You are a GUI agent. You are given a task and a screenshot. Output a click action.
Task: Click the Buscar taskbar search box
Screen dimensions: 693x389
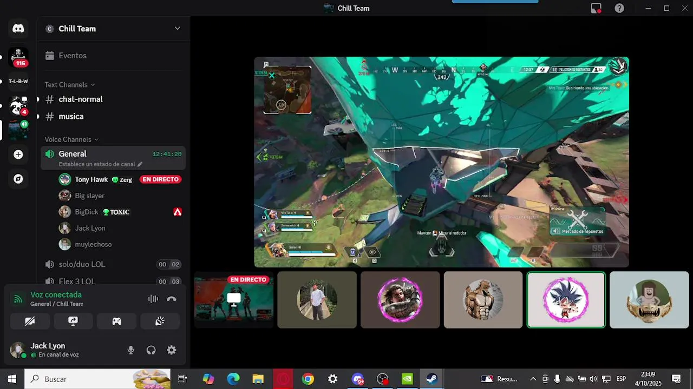point(97,379)
